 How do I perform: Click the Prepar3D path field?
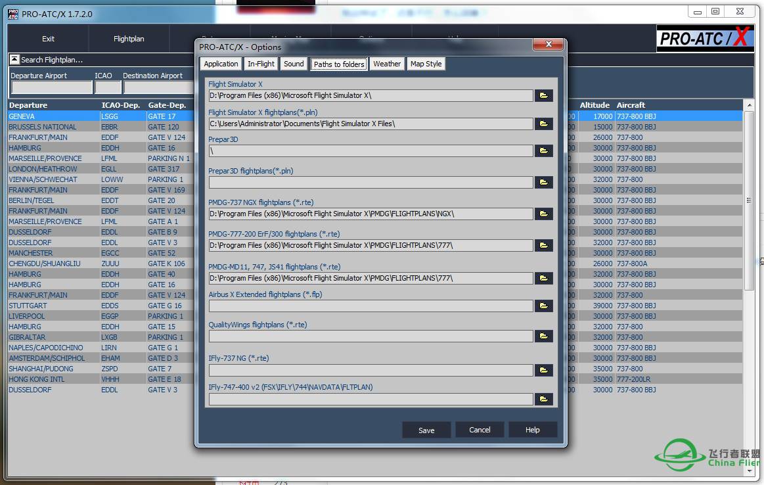tap(371, 150)
